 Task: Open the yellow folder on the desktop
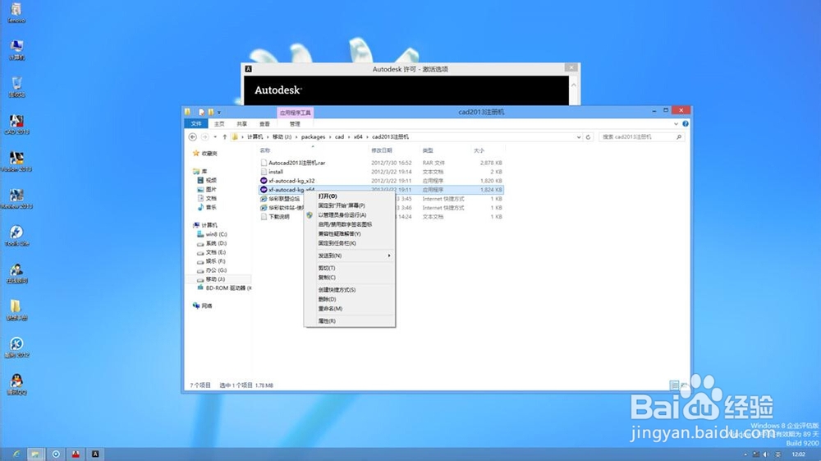coord(16,310)
